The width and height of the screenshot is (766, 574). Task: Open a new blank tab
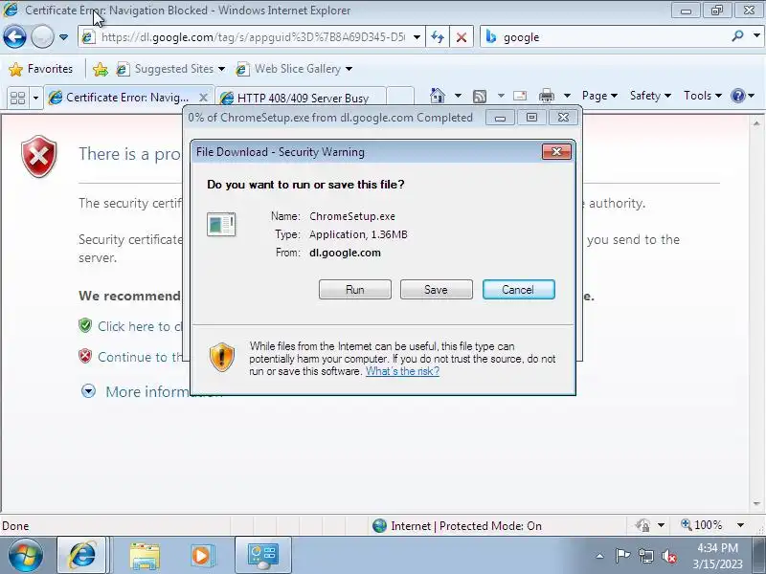click(400, 97)
